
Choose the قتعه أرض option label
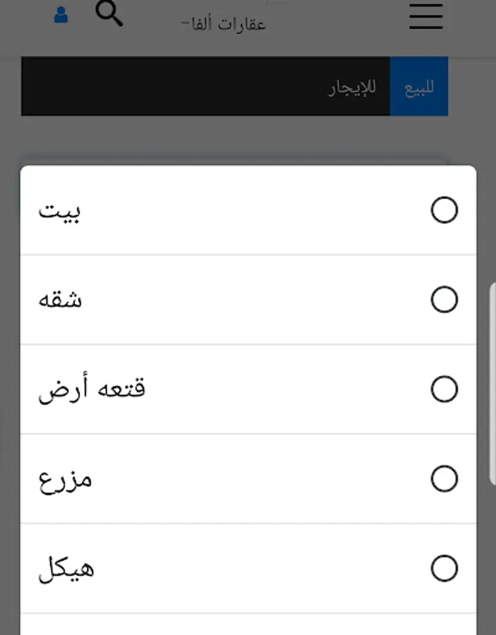[x=92, y=389]
